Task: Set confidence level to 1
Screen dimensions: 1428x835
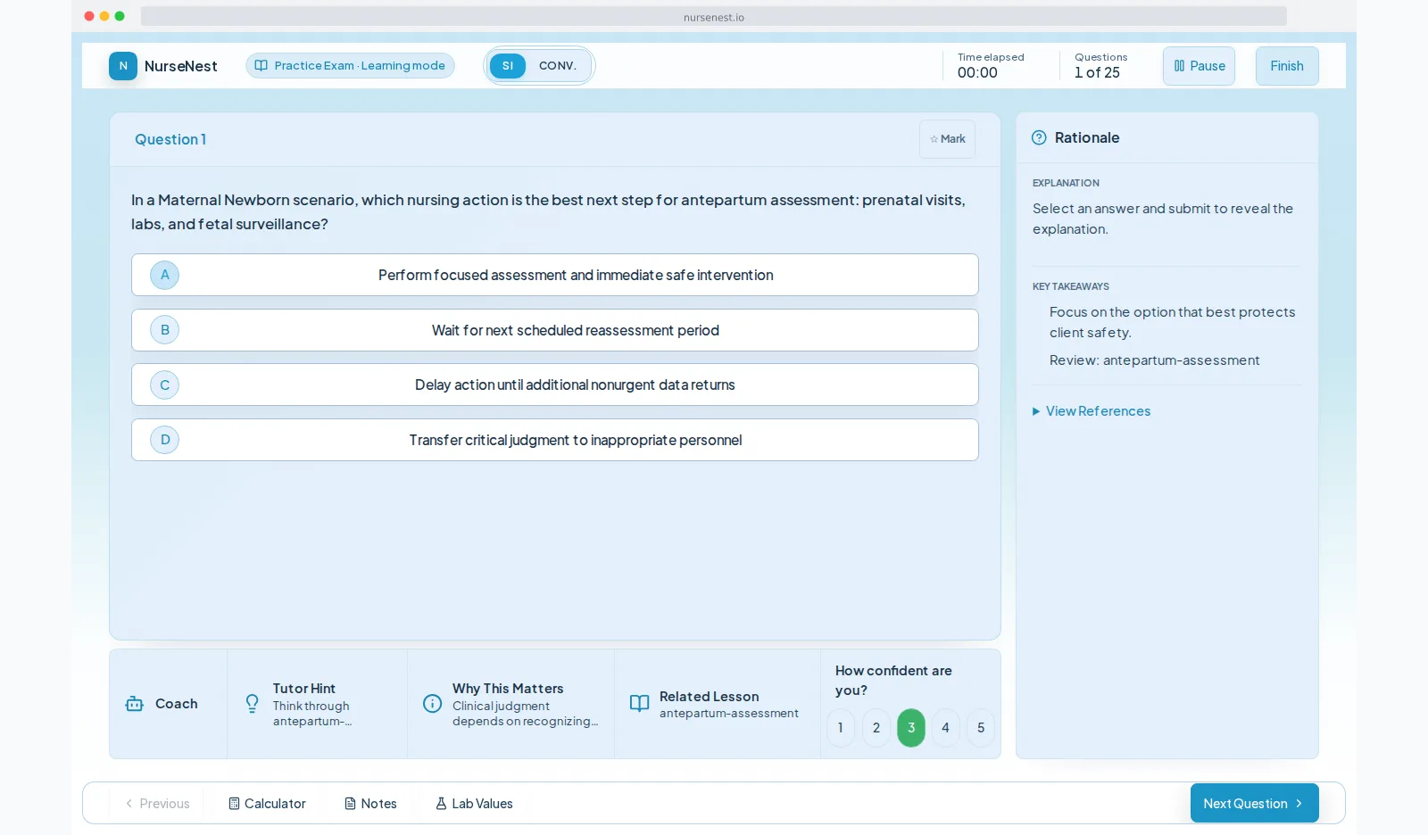Action: (841, 728)
